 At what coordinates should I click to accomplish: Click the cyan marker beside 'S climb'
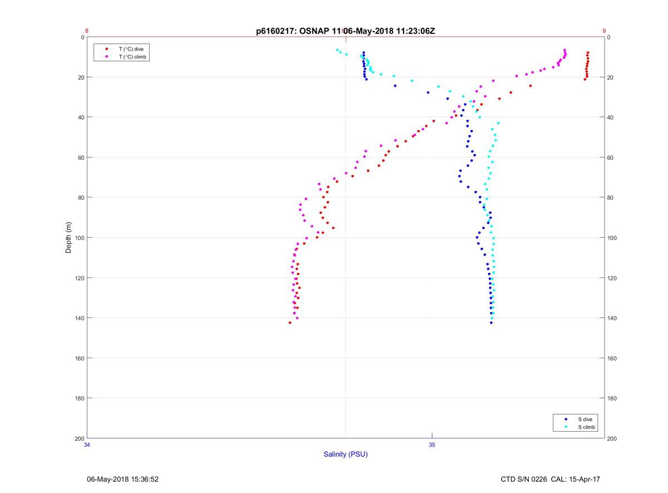[x=566, y=427]
